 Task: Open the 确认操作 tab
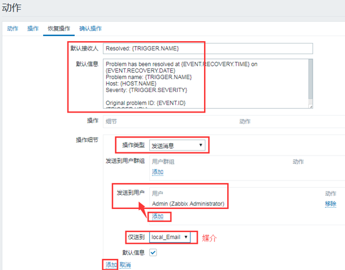tap(90, 29)
